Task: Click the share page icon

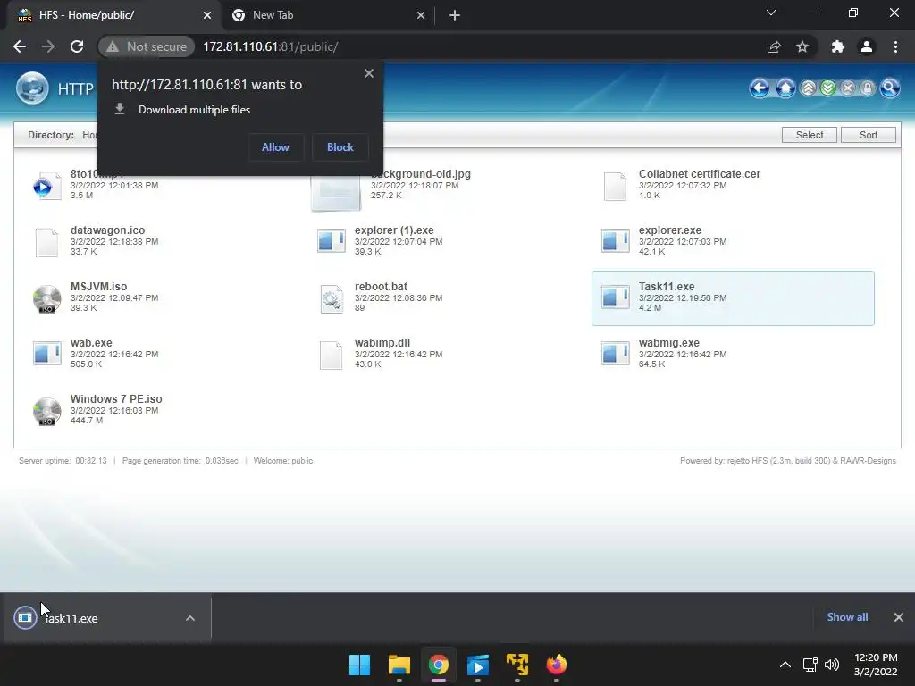Action: [x=774, y=46]
